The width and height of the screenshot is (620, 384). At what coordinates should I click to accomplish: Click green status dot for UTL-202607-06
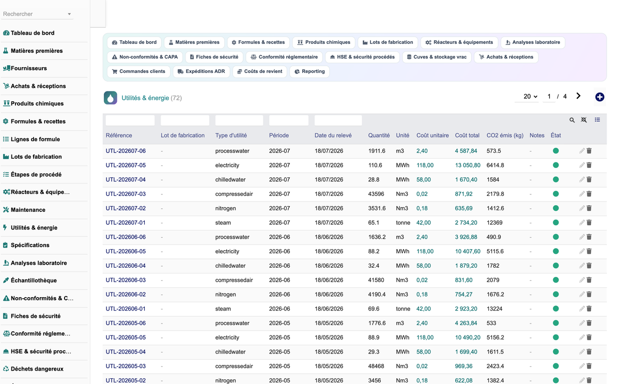coord(556,151)
